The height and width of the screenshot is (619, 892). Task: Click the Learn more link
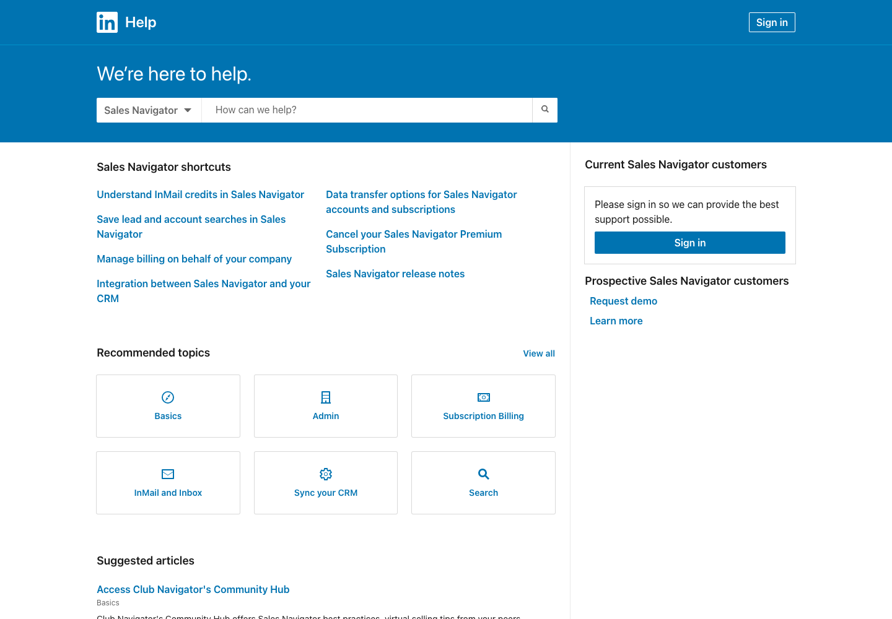coord(616,321)
